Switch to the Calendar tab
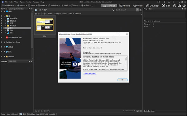Screen dimensions: 187x116 point(20,9)
